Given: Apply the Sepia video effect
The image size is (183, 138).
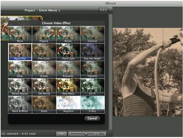Looking at the screenshot, I should (x=44, y=104).
